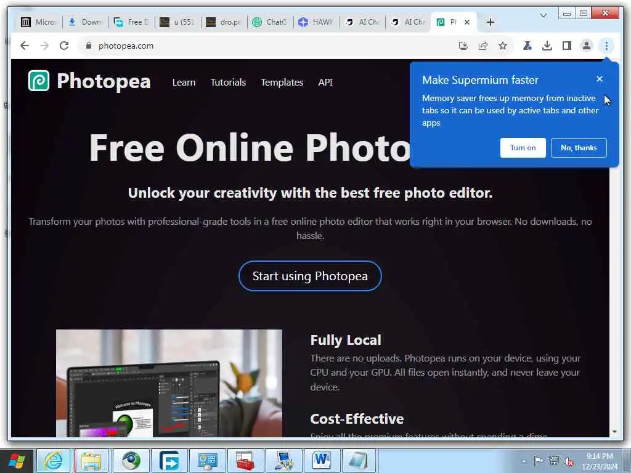
Task: Expand the tab search dropdown chevron
Action: tap(543, 15)
